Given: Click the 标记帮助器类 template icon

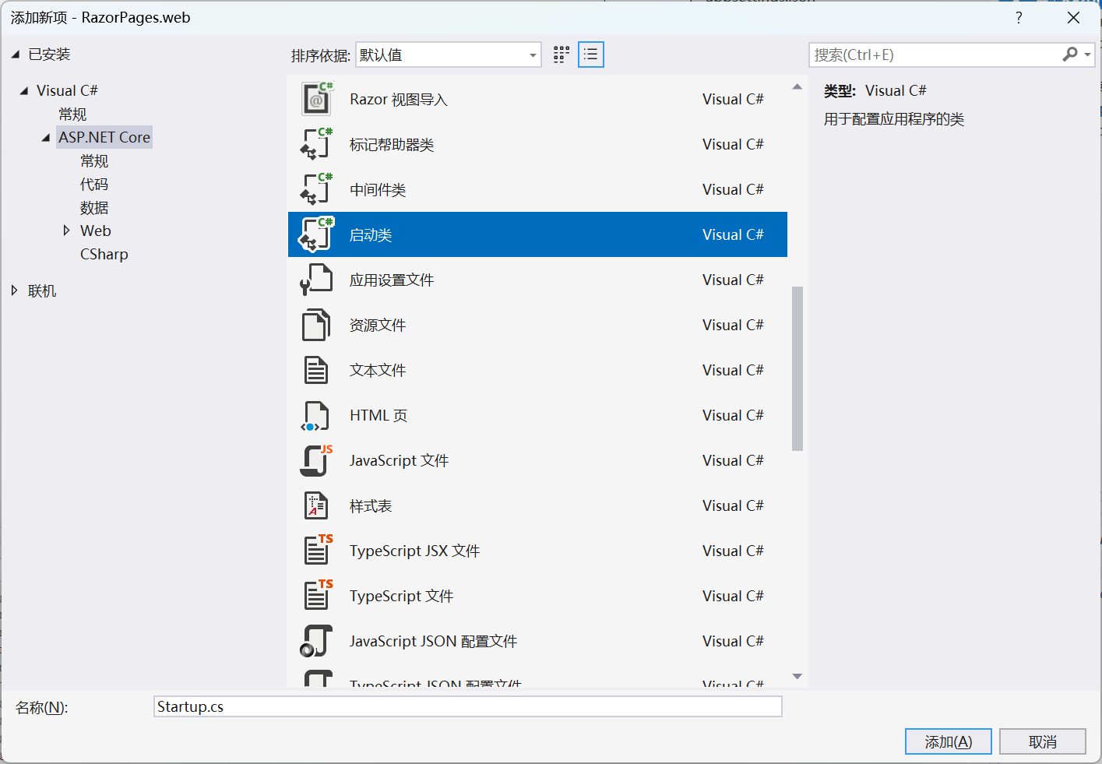Looking at the screenshot, I should [x=316, y=144].
